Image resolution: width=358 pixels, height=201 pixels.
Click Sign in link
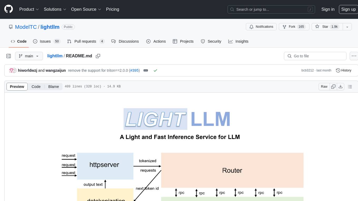[x=328, y=9]
